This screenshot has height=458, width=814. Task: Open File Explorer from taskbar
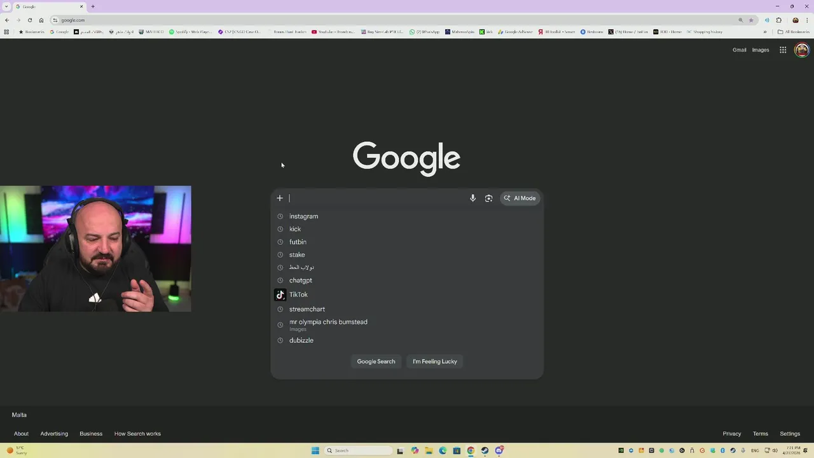coord(429,450)
